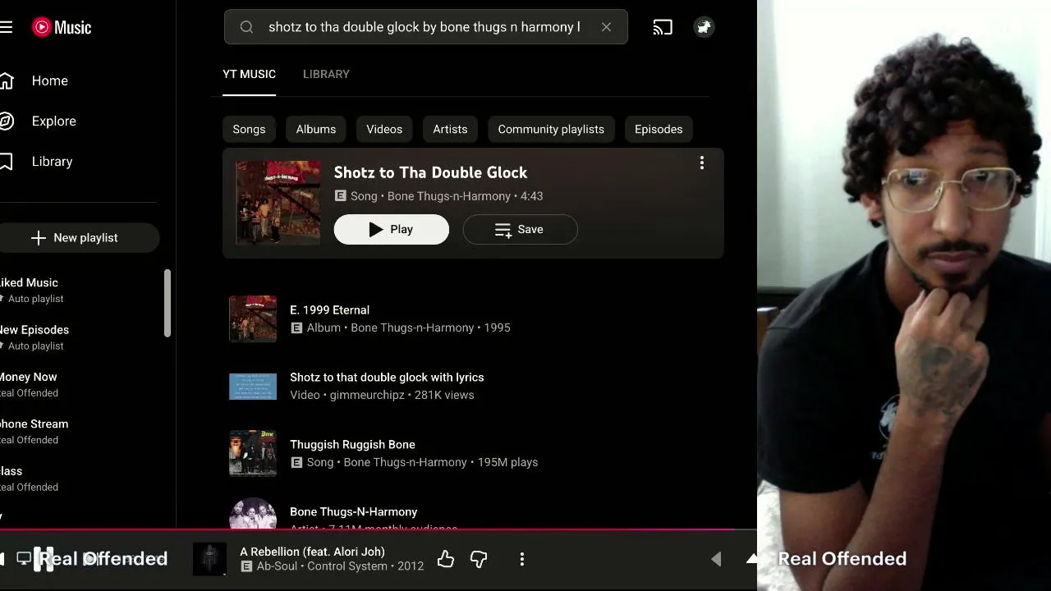The height and width of the screenshot is (591, 1051).
Task: Save the top result song
Action: [521, 230]
